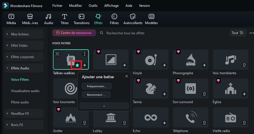This screenshot has width=254, height=134.
Task: Open the Affichage menu
Action: click(x=112, y=6)
